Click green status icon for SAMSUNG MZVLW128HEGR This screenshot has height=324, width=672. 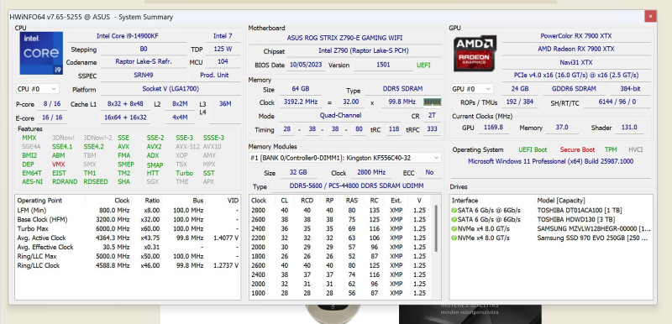coord(454,228)
